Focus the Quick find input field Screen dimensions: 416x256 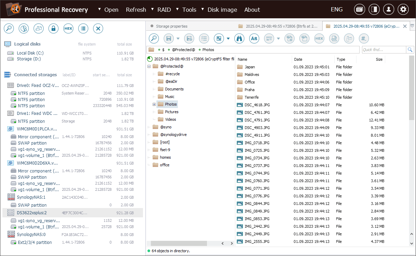[384, 50]
